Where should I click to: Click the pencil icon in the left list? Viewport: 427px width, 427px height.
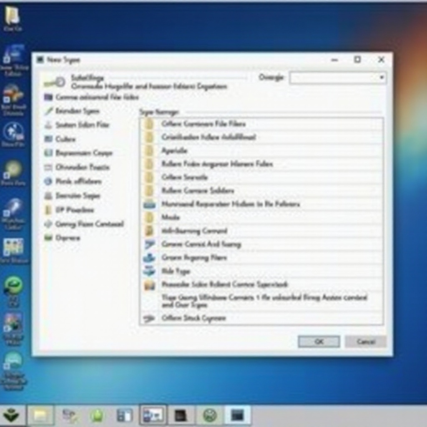(x=49, y=111)
